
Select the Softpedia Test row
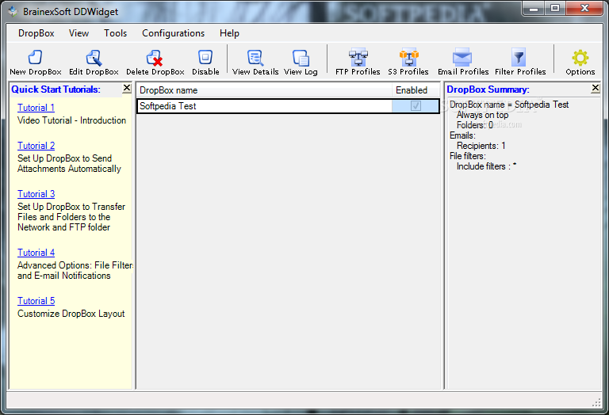tap(288, 106)
